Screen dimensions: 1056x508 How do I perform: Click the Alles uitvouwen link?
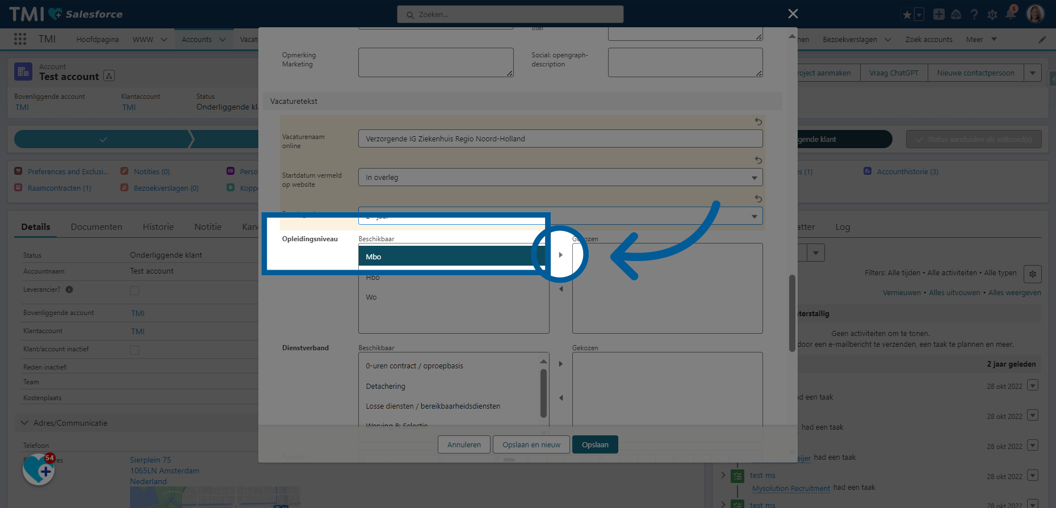[954, 293]
